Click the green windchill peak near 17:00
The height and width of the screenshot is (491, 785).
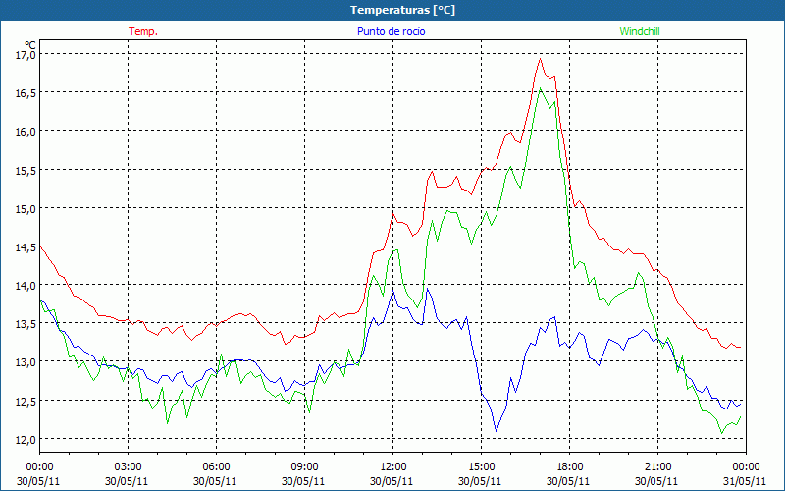(x=541, y=88)
